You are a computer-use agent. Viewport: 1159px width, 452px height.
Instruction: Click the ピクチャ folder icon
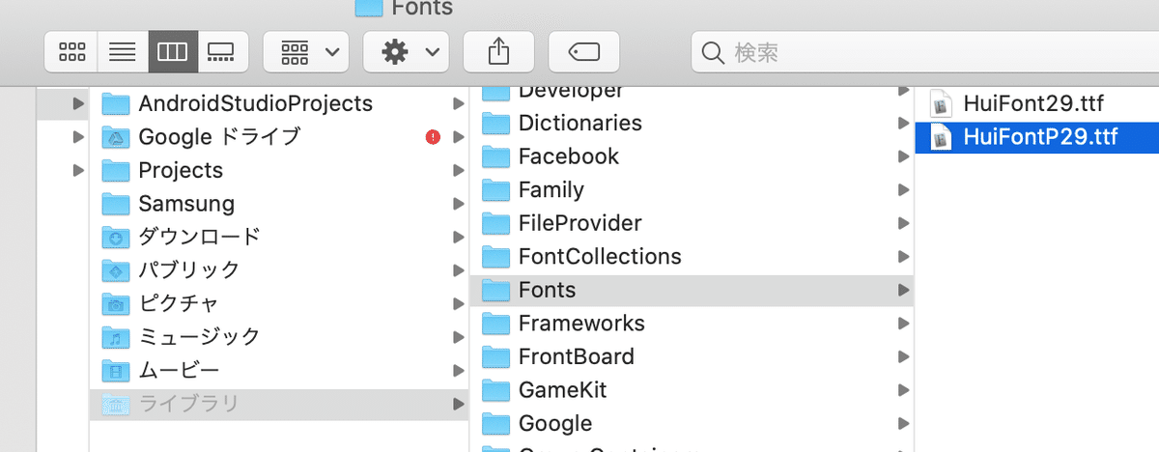pos(116,303)
